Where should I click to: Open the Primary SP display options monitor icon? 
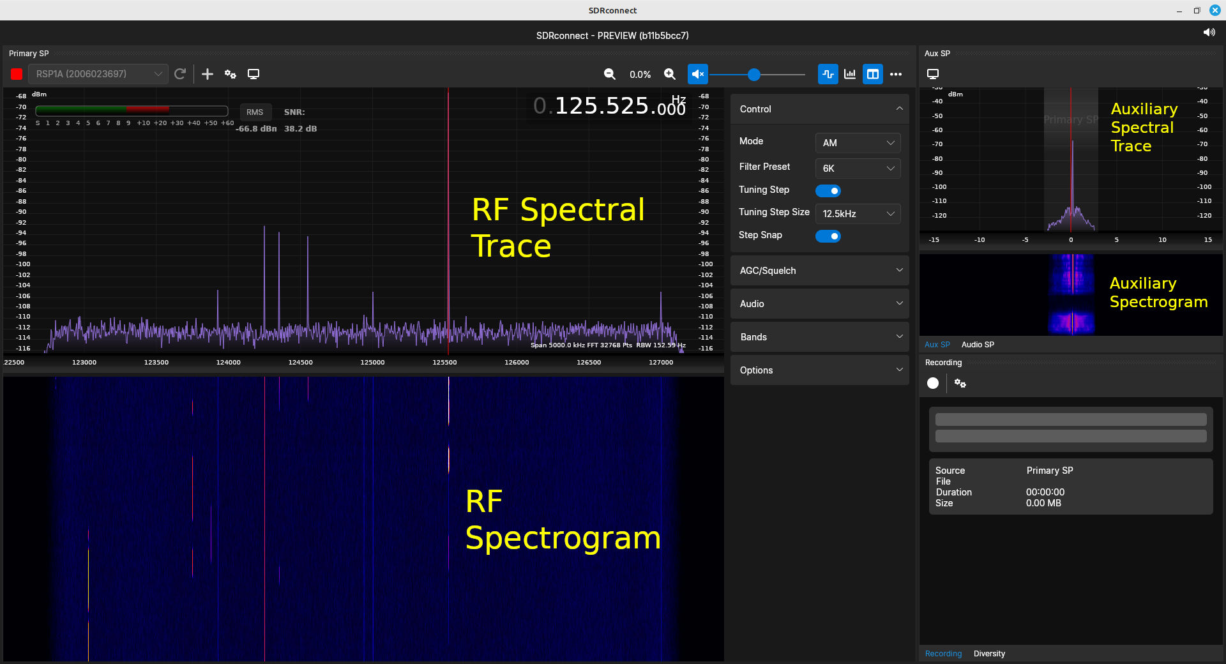[254, 74]
